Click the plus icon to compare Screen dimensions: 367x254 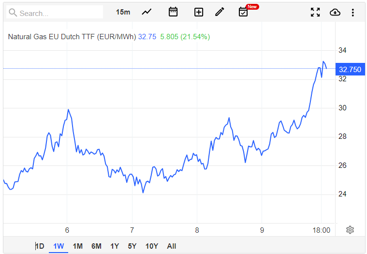199,12
